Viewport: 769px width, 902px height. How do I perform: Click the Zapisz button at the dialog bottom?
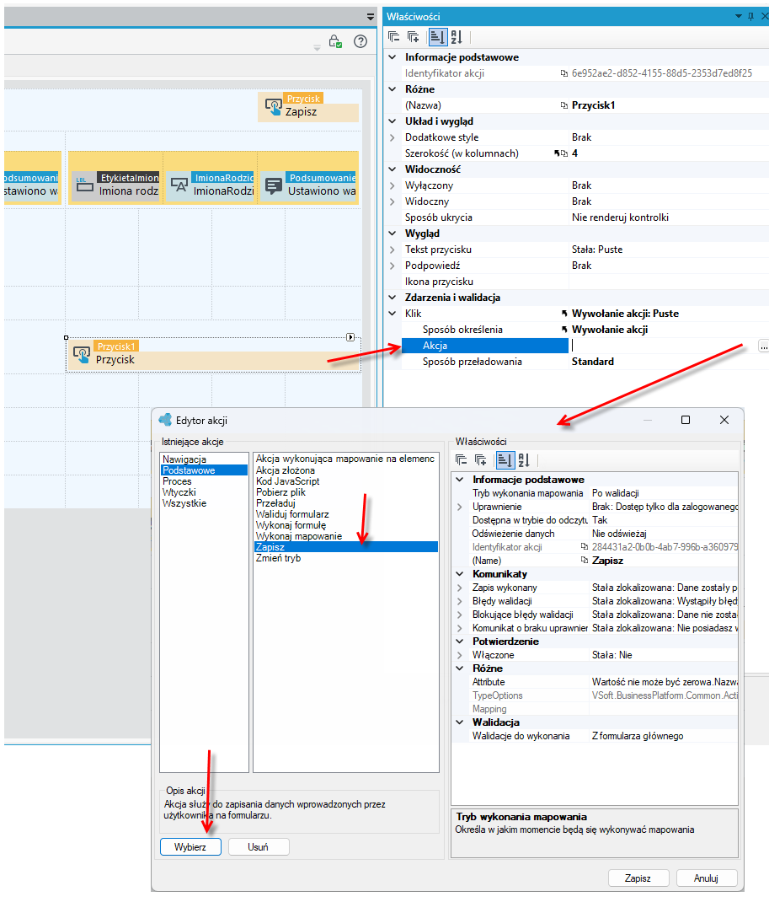tap(638, 878)
